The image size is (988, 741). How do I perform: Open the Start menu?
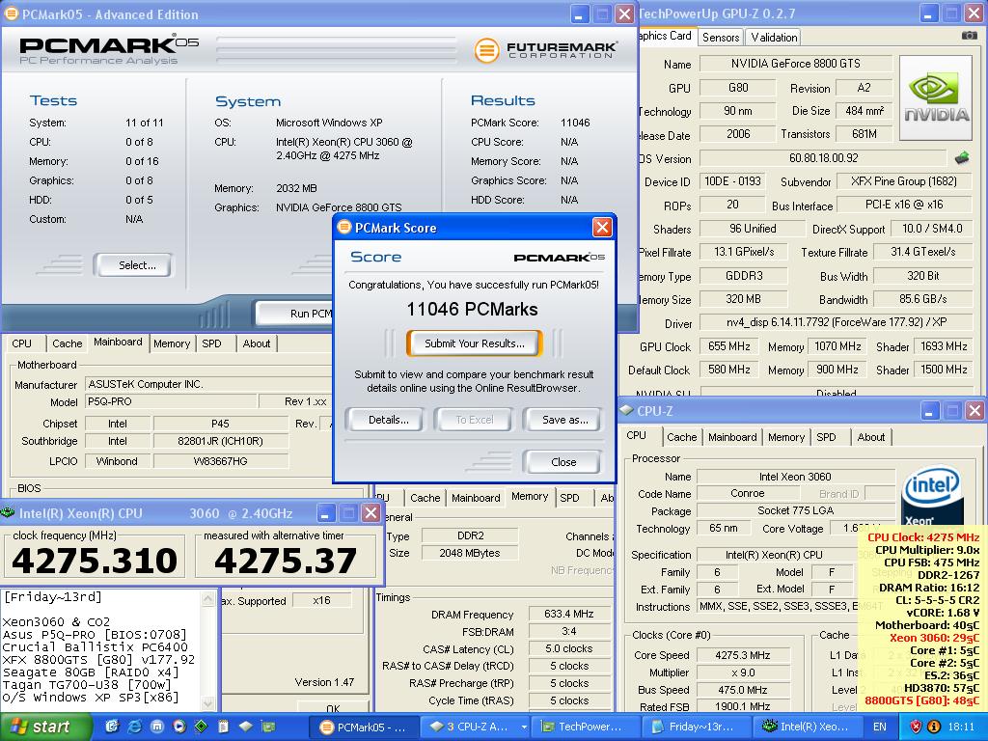tap(44, 727)
